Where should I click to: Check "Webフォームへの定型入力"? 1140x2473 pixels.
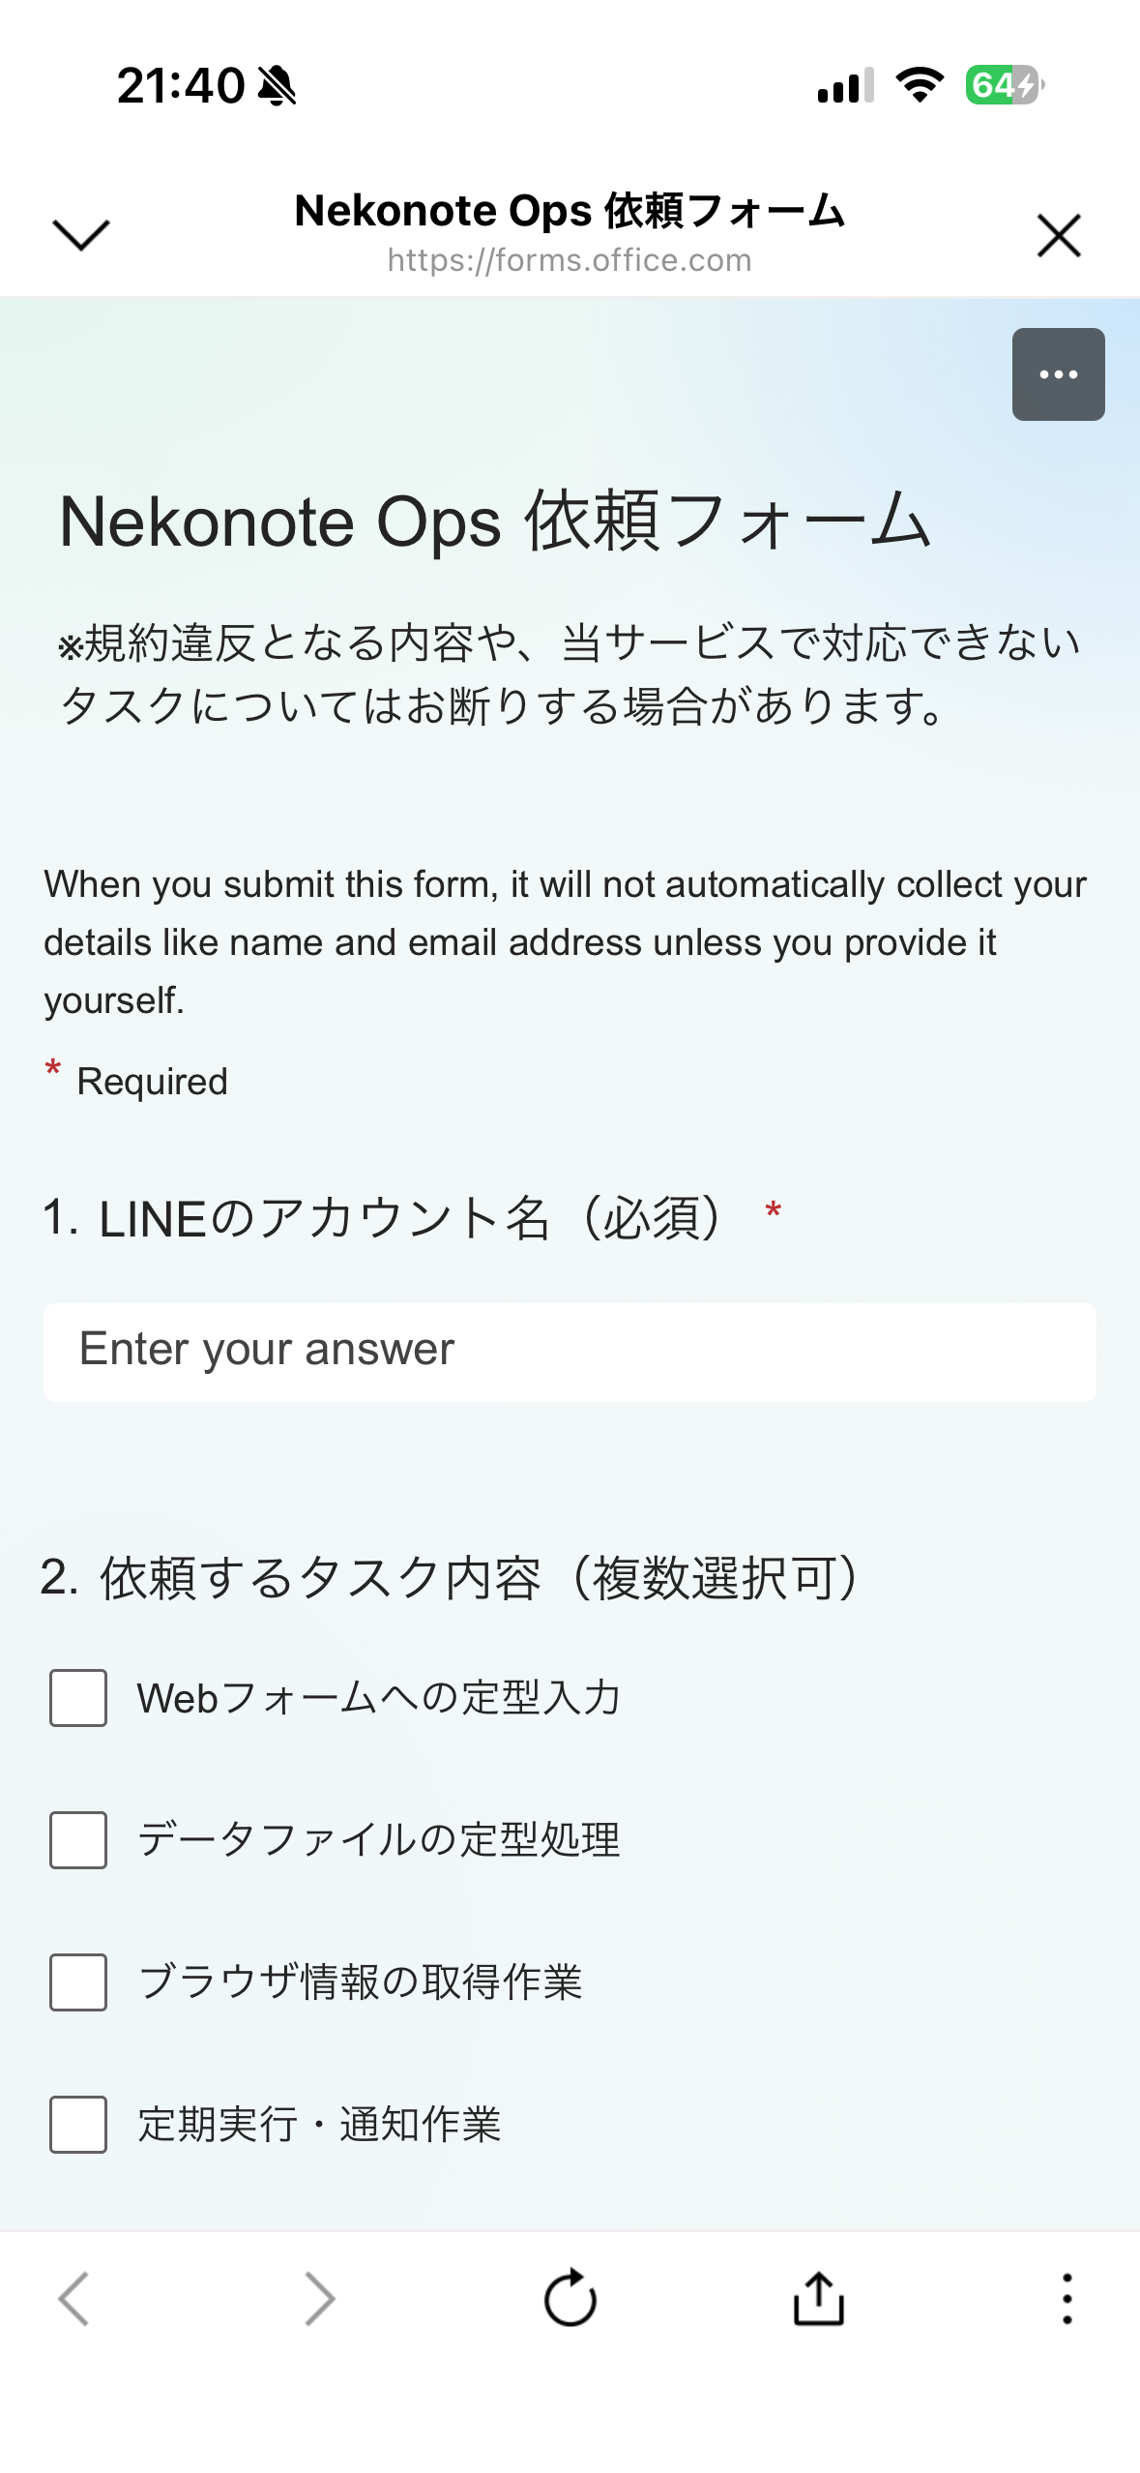point(77,1699)
